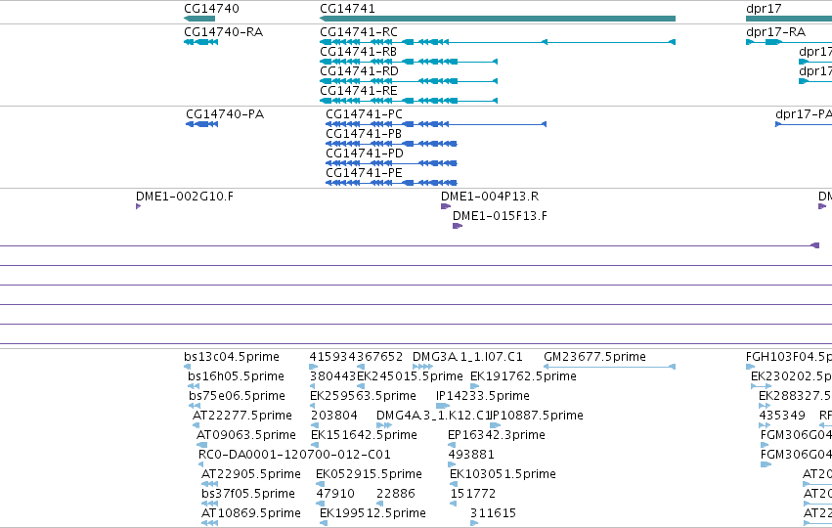This screenshot has height=528, width=832.
Task: Click the RC0-DA0001-120700-012-C01 label
Action: [x=294, y=455]
